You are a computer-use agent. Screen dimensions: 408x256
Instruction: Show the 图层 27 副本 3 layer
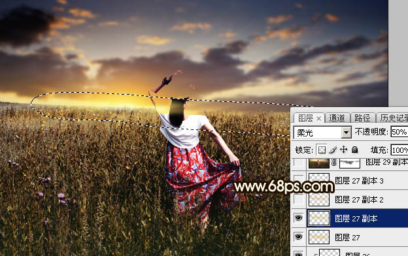(x=298, y=180)
